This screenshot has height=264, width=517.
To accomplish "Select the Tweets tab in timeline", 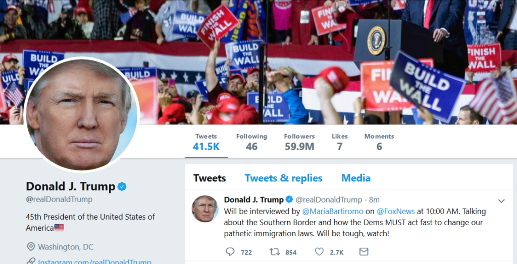I will point(210,178).
